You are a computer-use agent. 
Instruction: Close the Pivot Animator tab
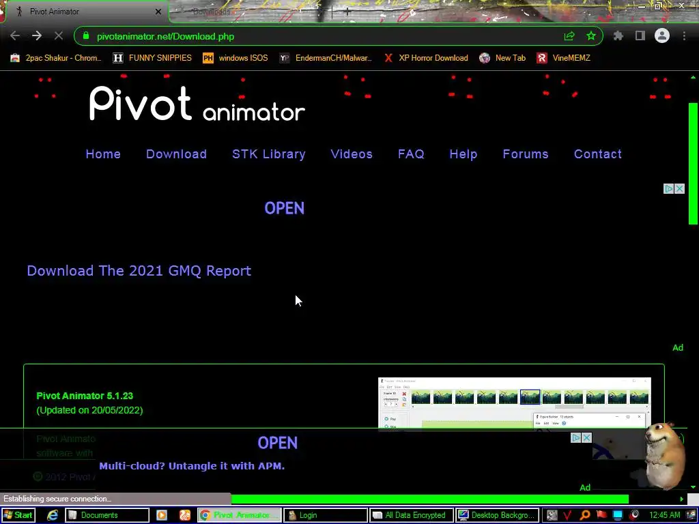(158, 12)
